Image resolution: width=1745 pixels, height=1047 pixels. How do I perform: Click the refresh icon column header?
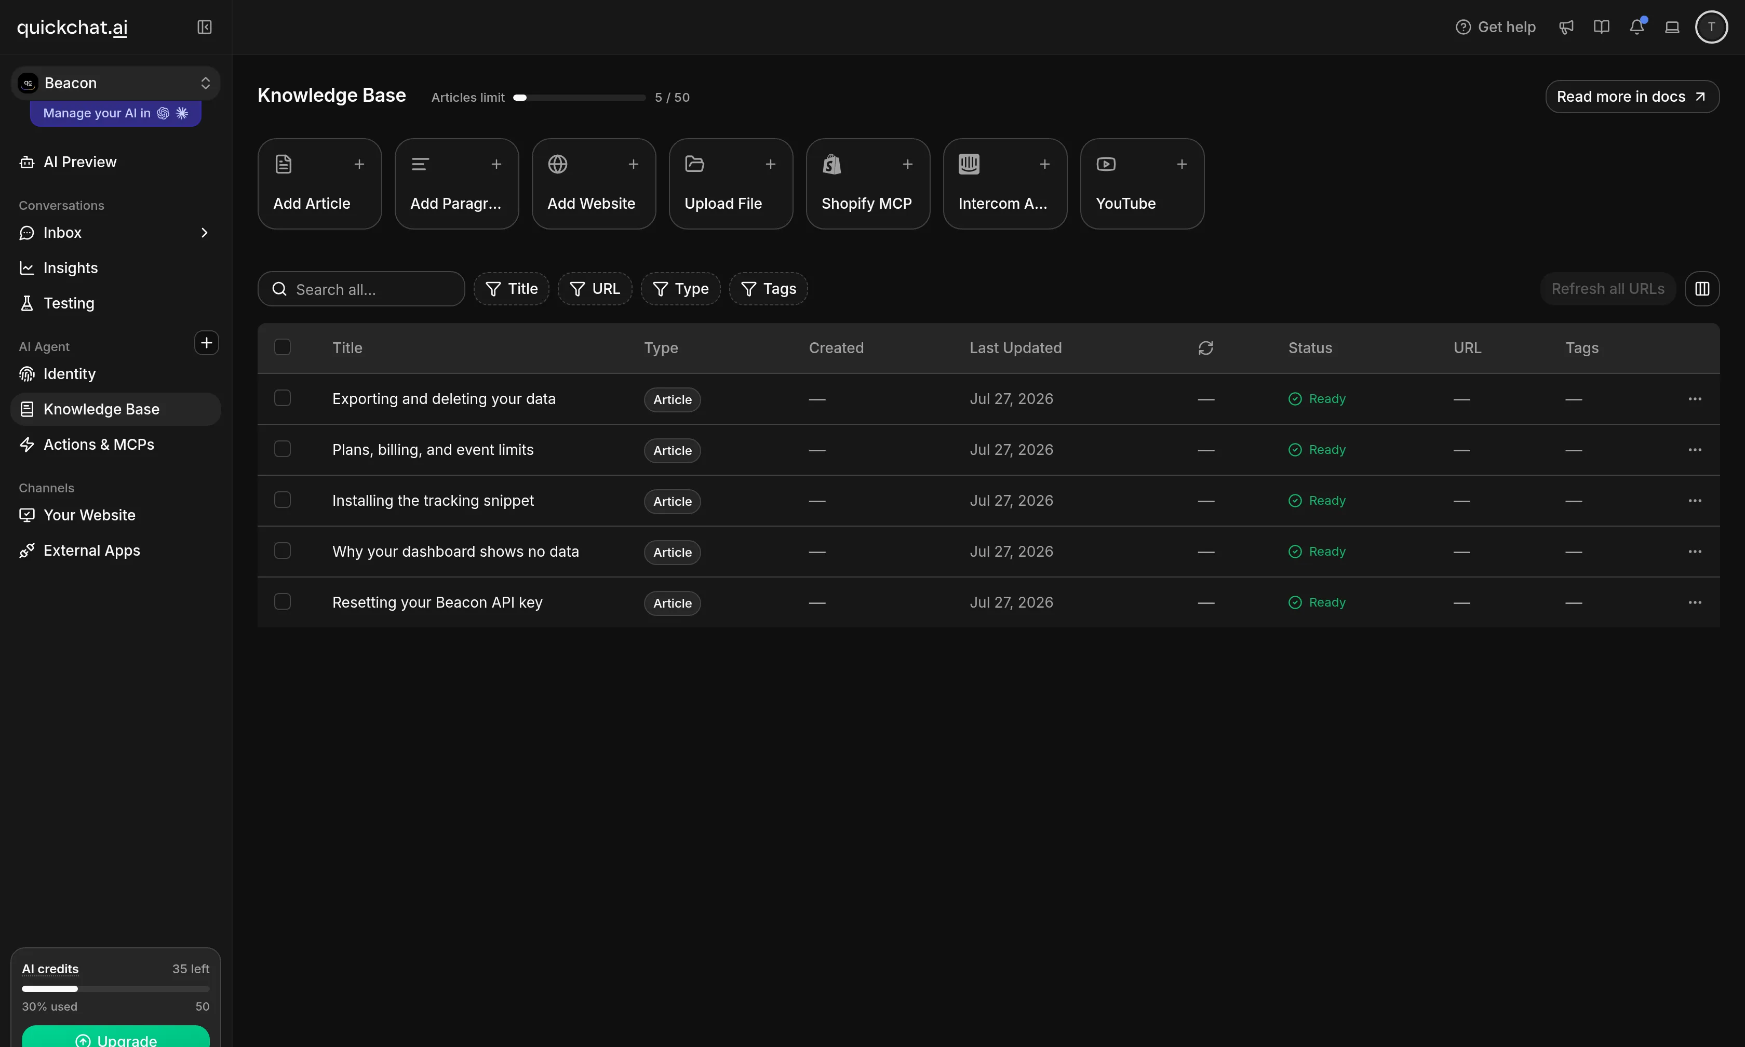click(x=1205, y=348)
